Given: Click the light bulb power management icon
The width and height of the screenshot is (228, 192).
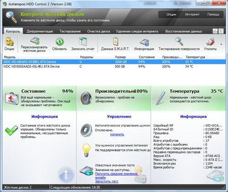Looking at the screenshot, I should click(x=87, y=150).
